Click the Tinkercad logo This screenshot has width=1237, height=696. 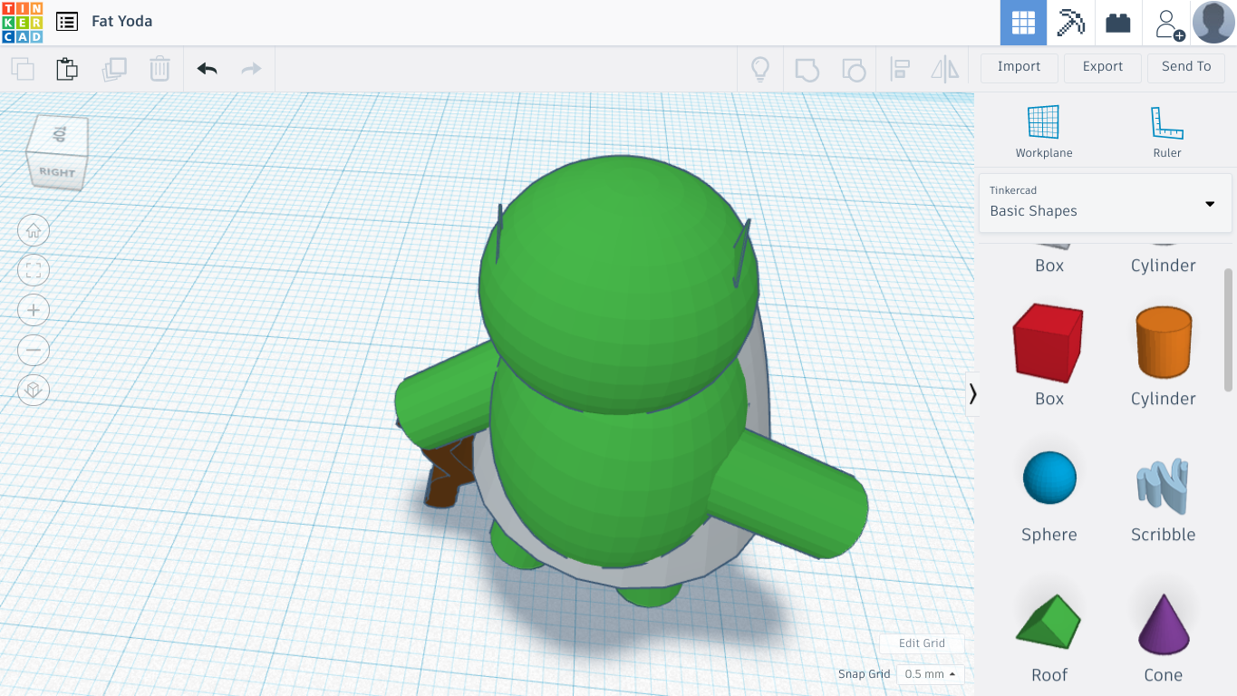click(22, 22)
